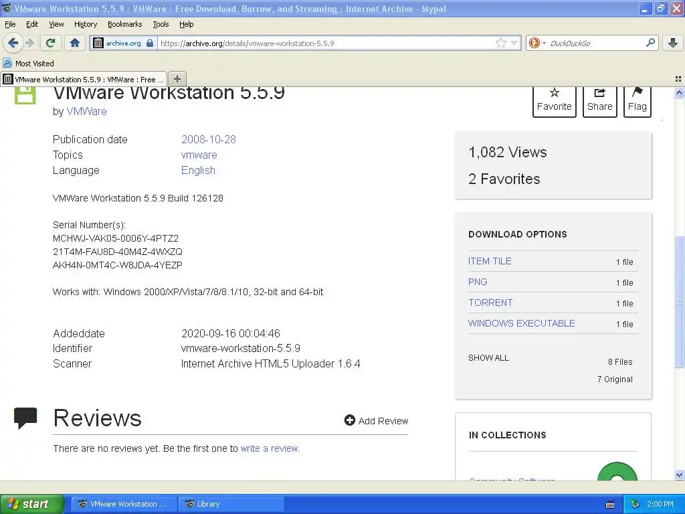Reload the page with the refresh icon
This screenshot has height=514, width=685.
pyautogui.click(x=50, y=43)
